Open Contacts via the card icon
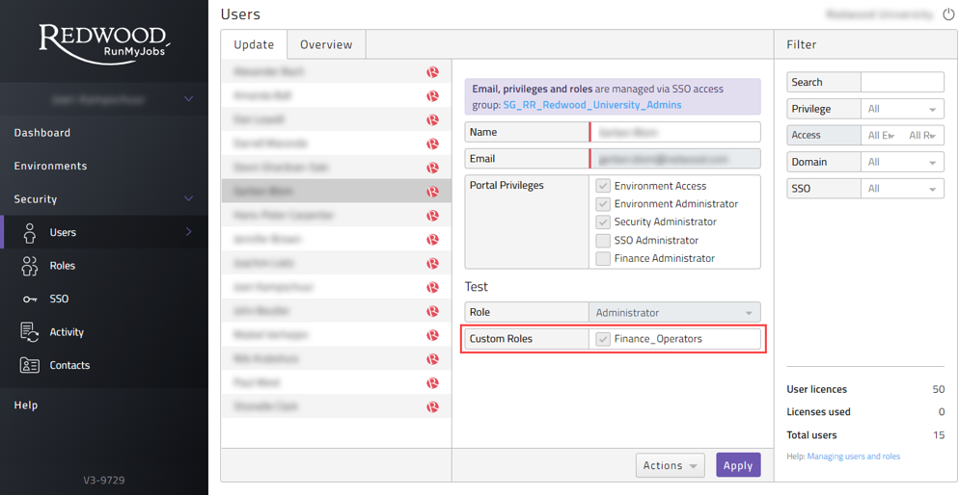959x495 pixels. coord(29,365)
